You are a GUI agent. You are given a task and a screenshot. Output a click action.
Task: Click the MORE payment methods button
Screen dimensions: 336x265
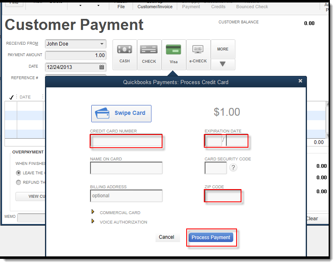click(x=223, y=49)
